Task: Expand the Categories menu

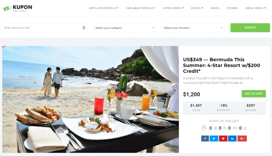Action: (173, 8)
